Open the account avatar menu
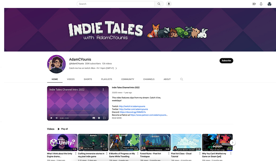This screenshot has height=161, width=276. 269,4
